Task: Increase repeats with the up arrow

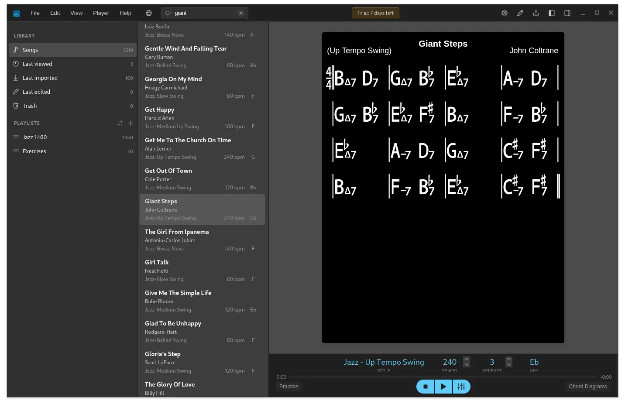Action: pos(509,359)
